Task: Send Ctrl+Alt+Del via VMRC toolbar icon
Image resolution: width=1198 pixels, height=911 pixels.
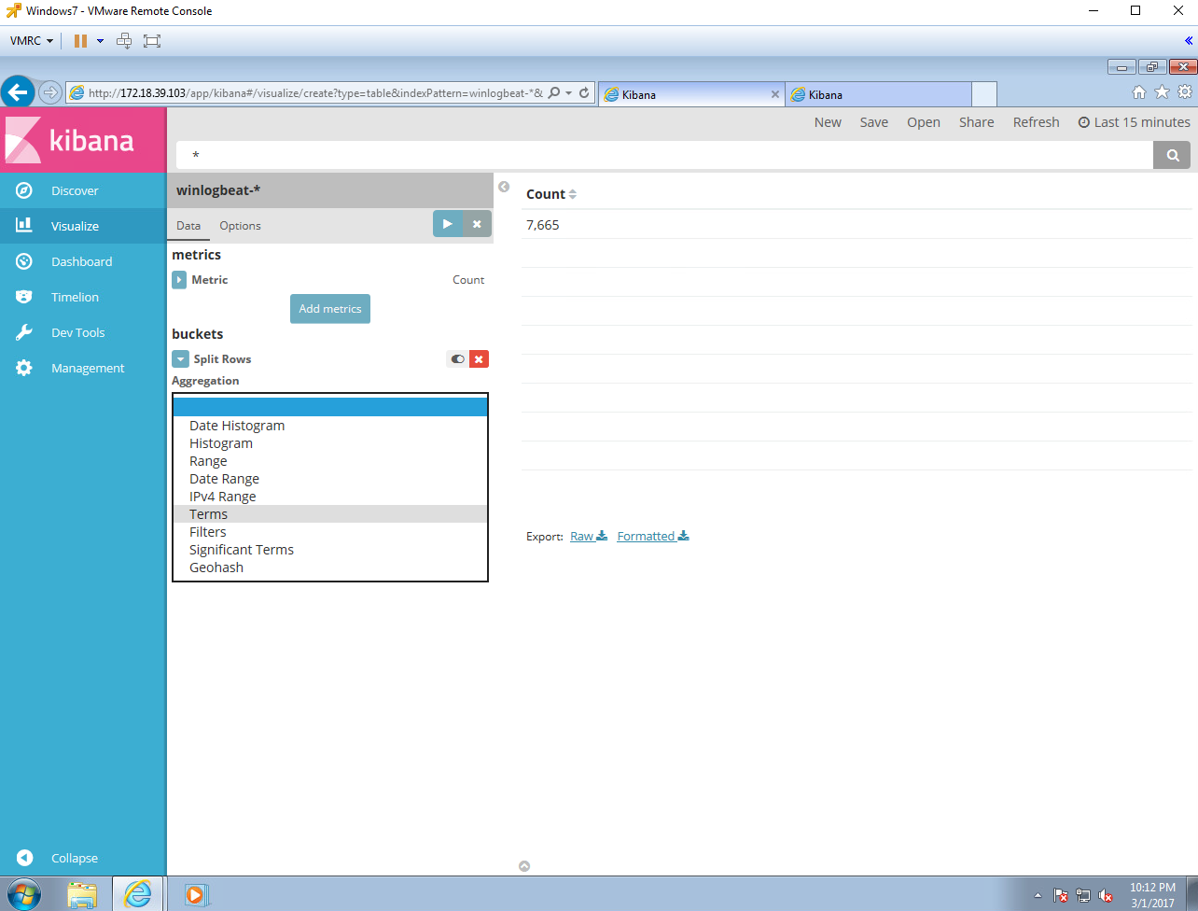Action: pos(124,41)
